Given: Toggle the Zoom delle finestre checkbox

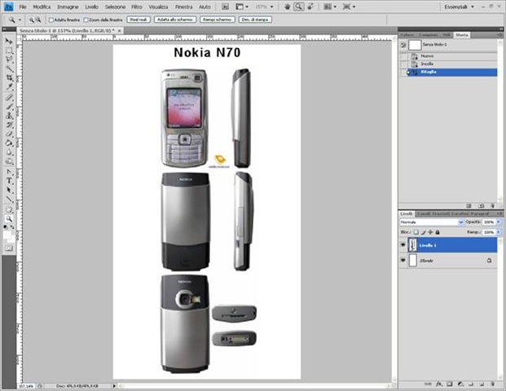Looking at the screenshot, I should pos(85,19).
